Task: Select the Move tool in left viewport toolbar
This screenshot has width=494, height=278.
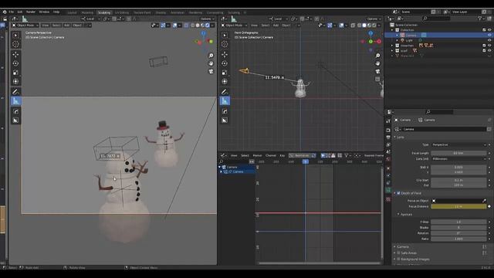Action: (15, 55)
